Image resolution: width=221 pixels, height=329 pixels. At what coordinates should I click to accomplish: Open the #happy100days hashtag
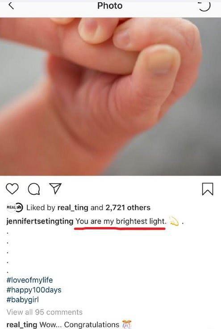click(x=34, y=290)
